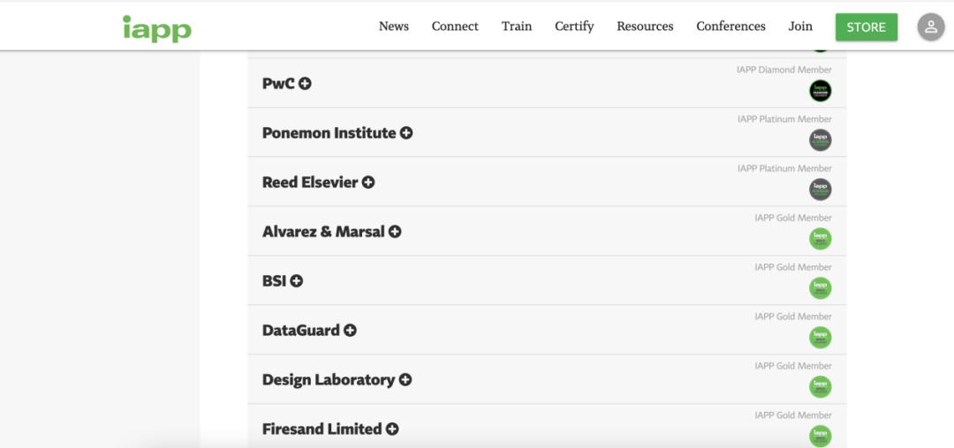This screenshot has height=448, width=954.
Task: Click the Alvarez & Marsal name
Action: [323, 231]
